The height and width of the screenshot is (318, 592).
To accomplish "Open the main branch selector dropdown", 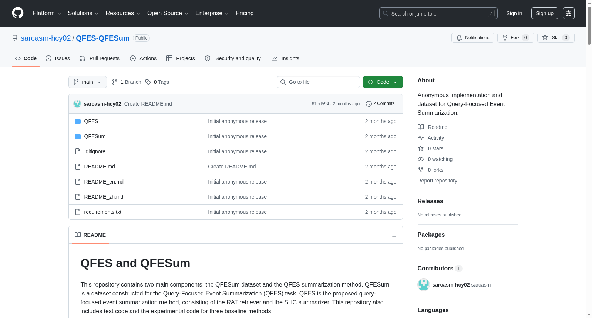I will pos(88,82).
